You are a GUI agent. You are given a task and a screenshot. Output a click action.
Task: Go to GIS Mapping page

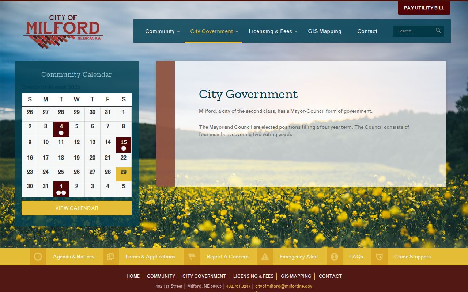click(x=325, y=31)
